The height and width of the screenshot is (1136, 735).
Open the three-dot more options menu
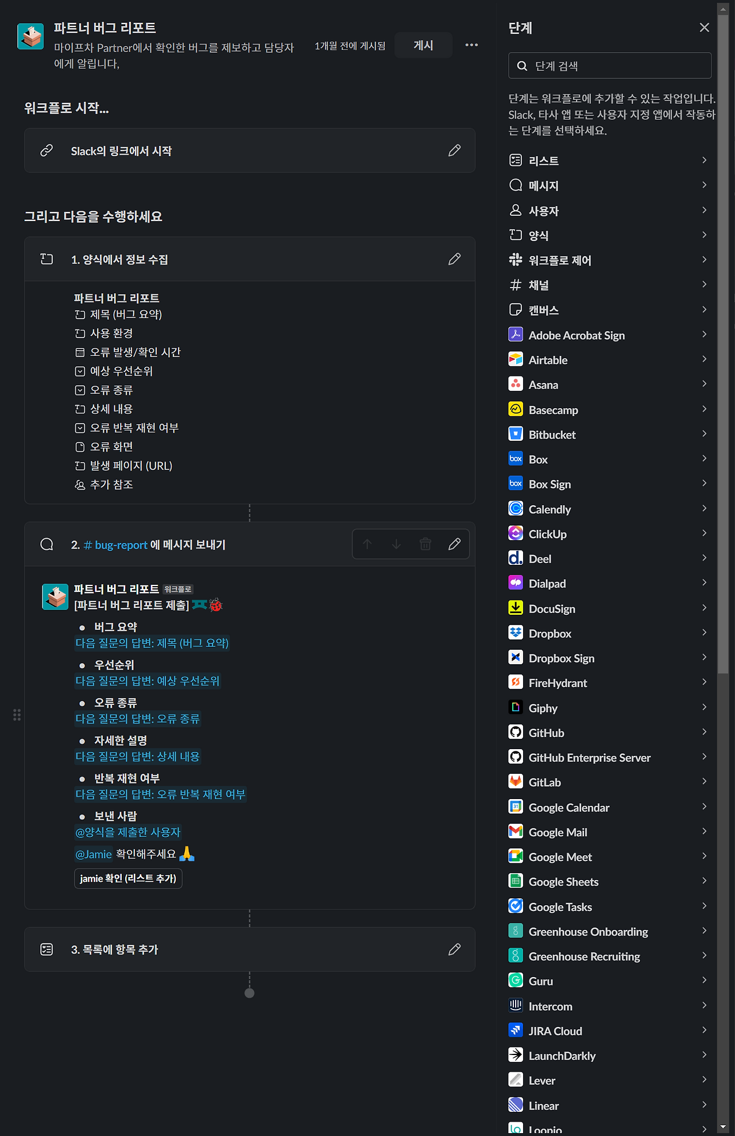pos(471,45)
